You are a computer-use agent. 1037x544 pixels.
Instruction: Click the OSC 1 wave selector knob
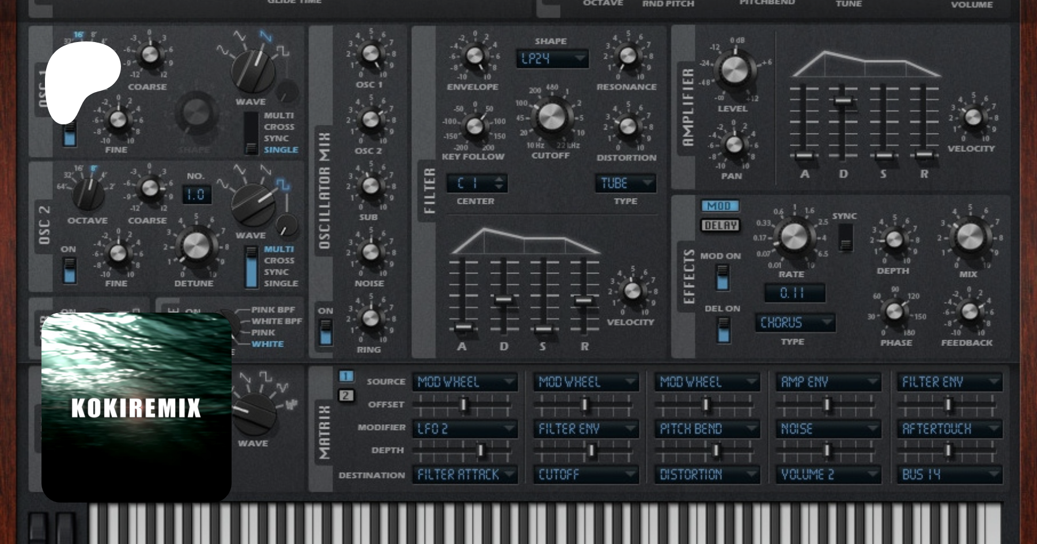[252, 70]
